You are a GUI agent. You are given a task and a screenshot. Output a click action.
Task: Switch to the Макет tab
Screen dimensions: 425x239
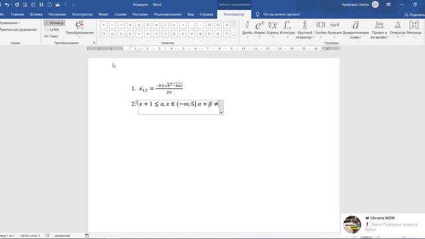(x=104, y=15)
